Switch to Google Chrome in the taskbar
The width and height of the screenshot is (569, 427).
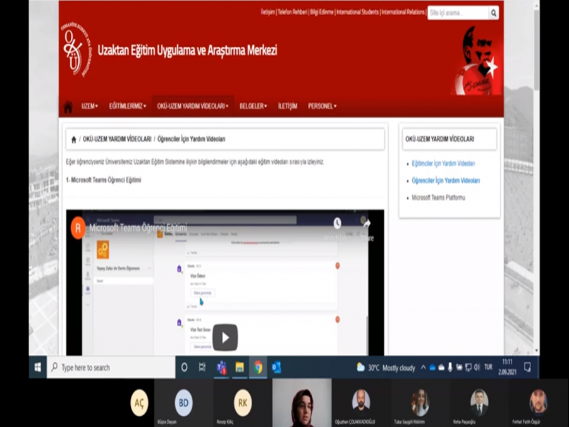point(259,368)
